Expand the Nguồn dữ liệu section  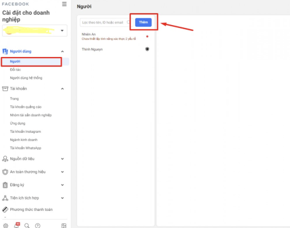[62, 159]
